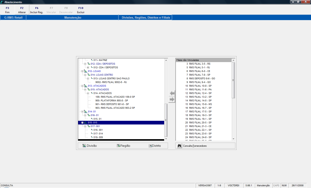Click the Distrito legend label
311x188 pixels.
pyautogui.click(x=157, y=146)
